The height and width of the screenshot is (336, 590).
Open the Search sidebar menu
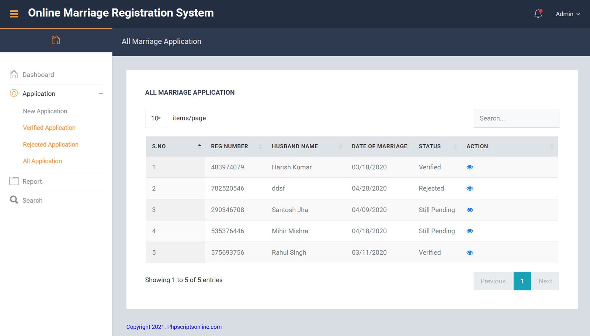pyautogui.click(x=32, y=201)
